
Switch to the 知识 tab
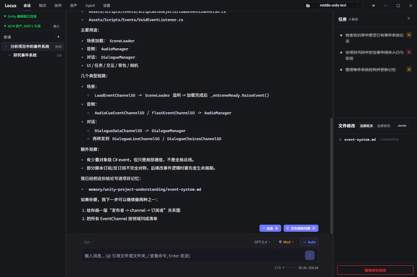[x=42, y=5]
